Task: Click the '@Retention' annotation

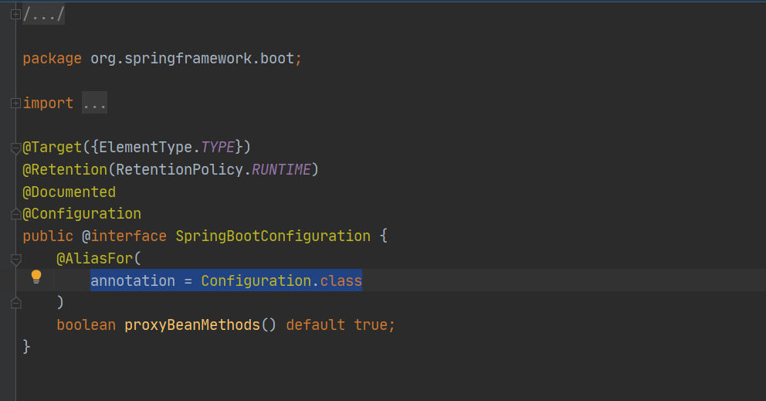Action: point(65,170)
